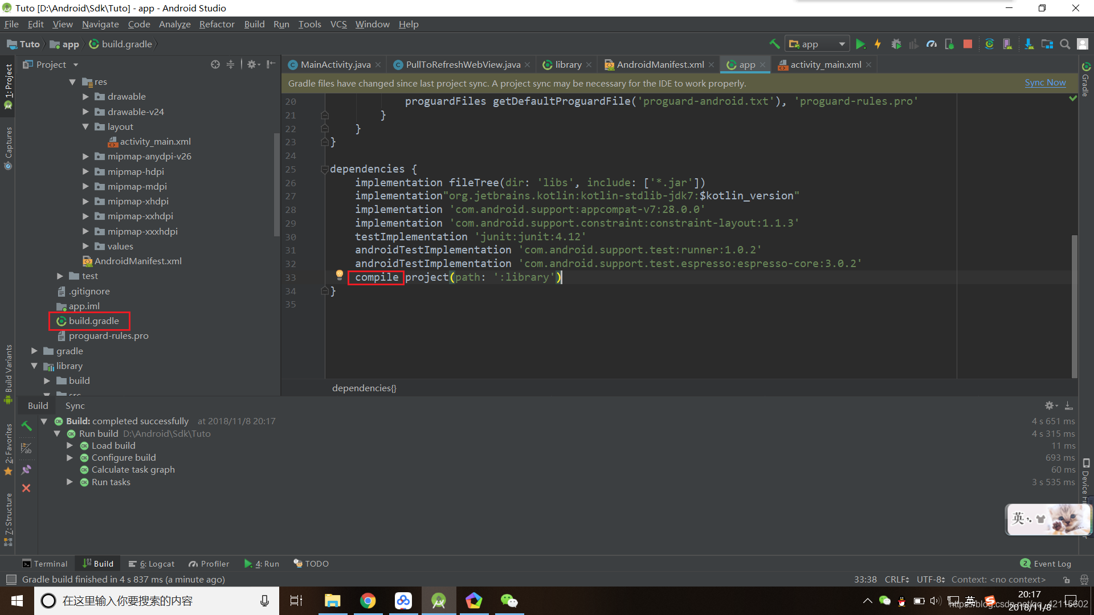Screen dimensions: 1094x615
Task: Expand the drawable folder
Action: [85, 97]
